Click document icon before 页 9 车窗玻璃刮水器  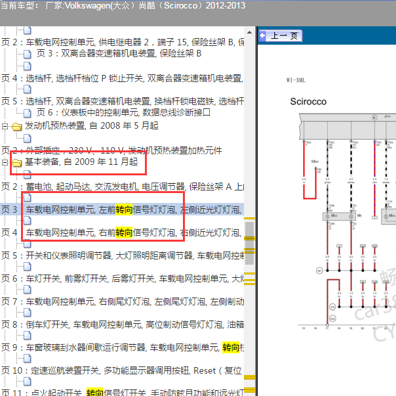28,336
